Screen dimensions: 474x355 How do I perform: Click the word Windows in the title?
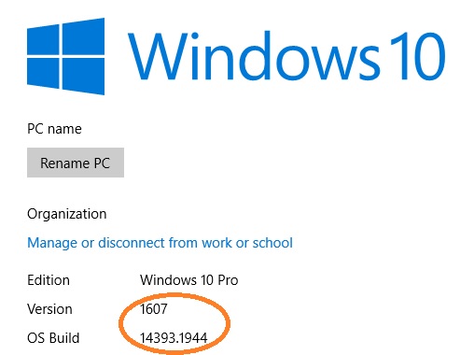pos(254,56)
